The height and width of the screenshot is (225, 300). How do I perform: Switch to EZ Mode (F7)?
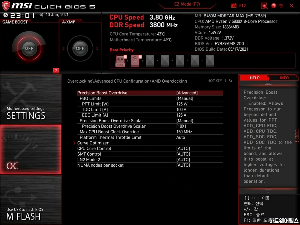tap(187, 4)
